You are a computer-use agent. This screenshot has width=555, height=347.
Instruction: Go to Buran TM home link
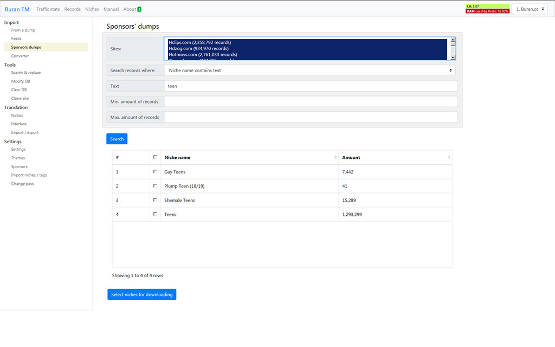[x=17, y=9]
